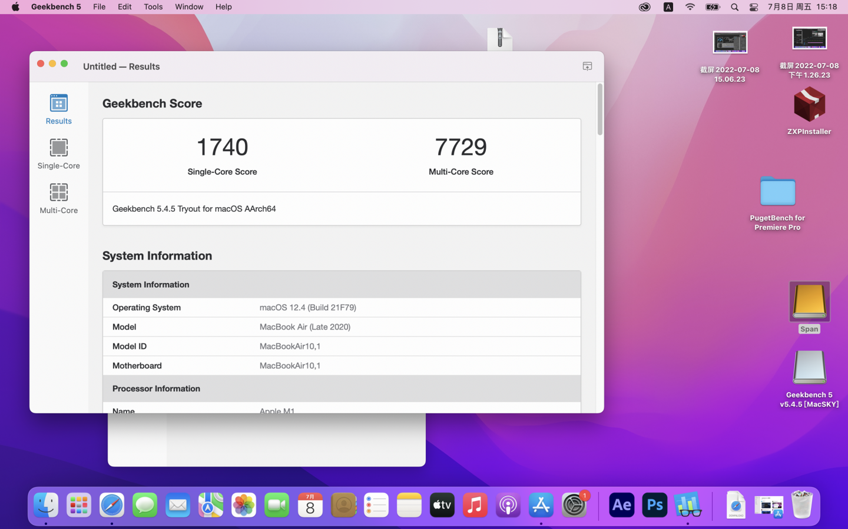Open Control Center
This screenshot has height=529, width=848.
pyautogui.click(x=754, y=7)
